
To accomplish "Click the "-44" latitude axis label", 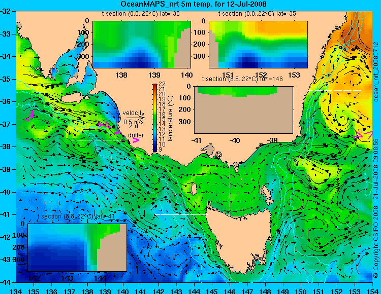I will (6, 282).
